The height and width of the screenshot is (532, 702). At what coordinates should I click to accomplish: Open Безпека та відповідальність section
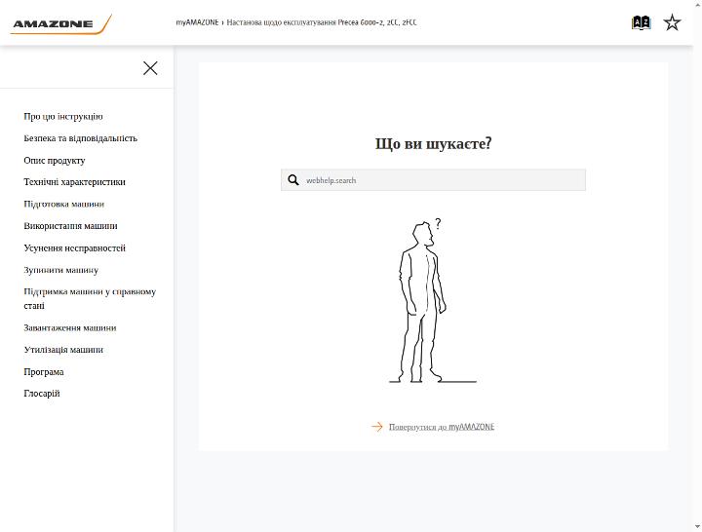81,138
